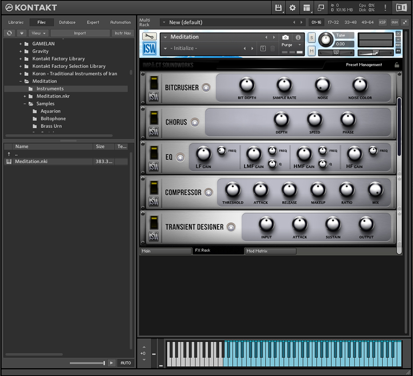Click the KSP multi script button
Viewport: 413px width, 376px height.
(382, 22)
